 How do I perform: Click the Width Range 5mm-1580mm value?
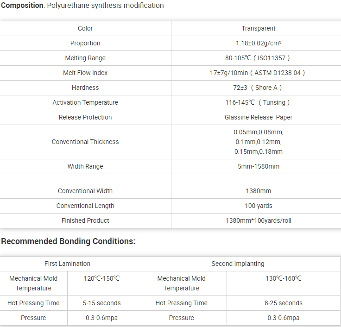(259, 167)
